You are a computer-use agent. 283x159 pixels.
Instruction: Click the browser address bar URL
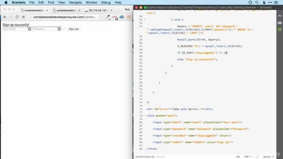(x=65, y=17)
